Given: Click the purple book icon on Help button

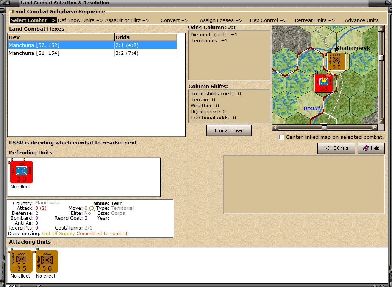Looking at the screenshot, I should [366, 148].
